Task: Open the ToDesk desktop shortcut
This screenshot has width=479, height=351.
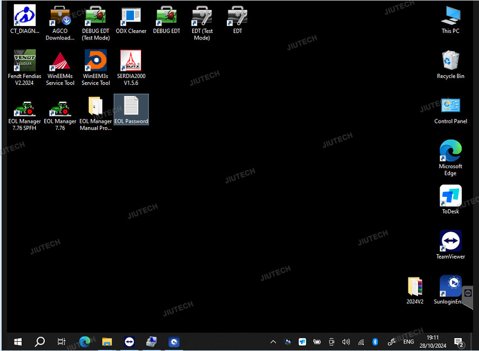Action: 450,197
